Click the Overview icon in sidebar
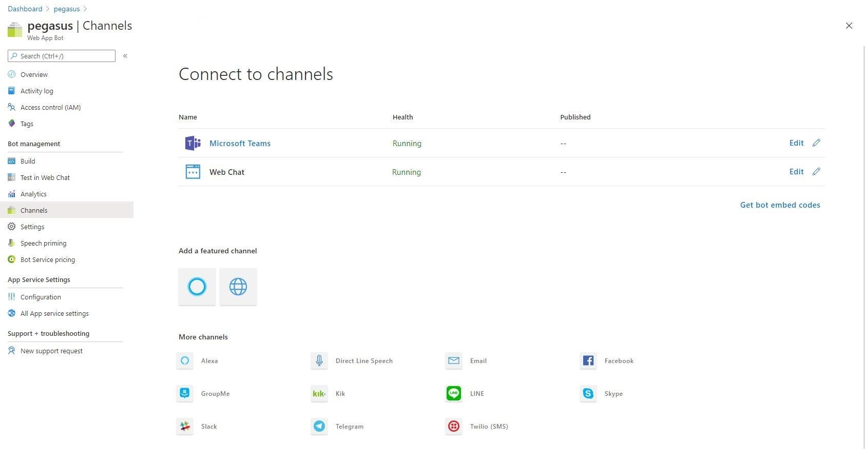The height and width of the screenshot is (463, 865). [x=12, y=74]
